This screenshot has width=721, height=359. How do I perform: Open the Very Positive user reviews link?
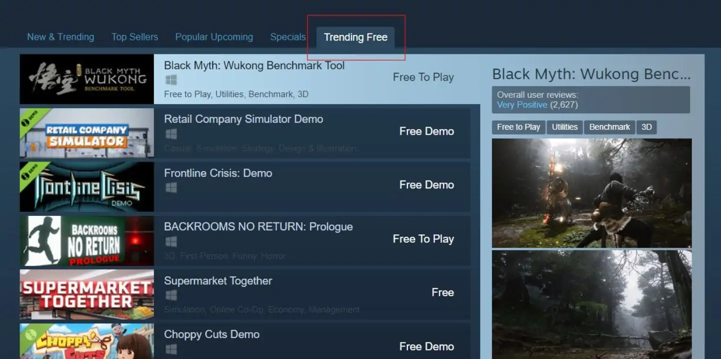click(522, 105)
